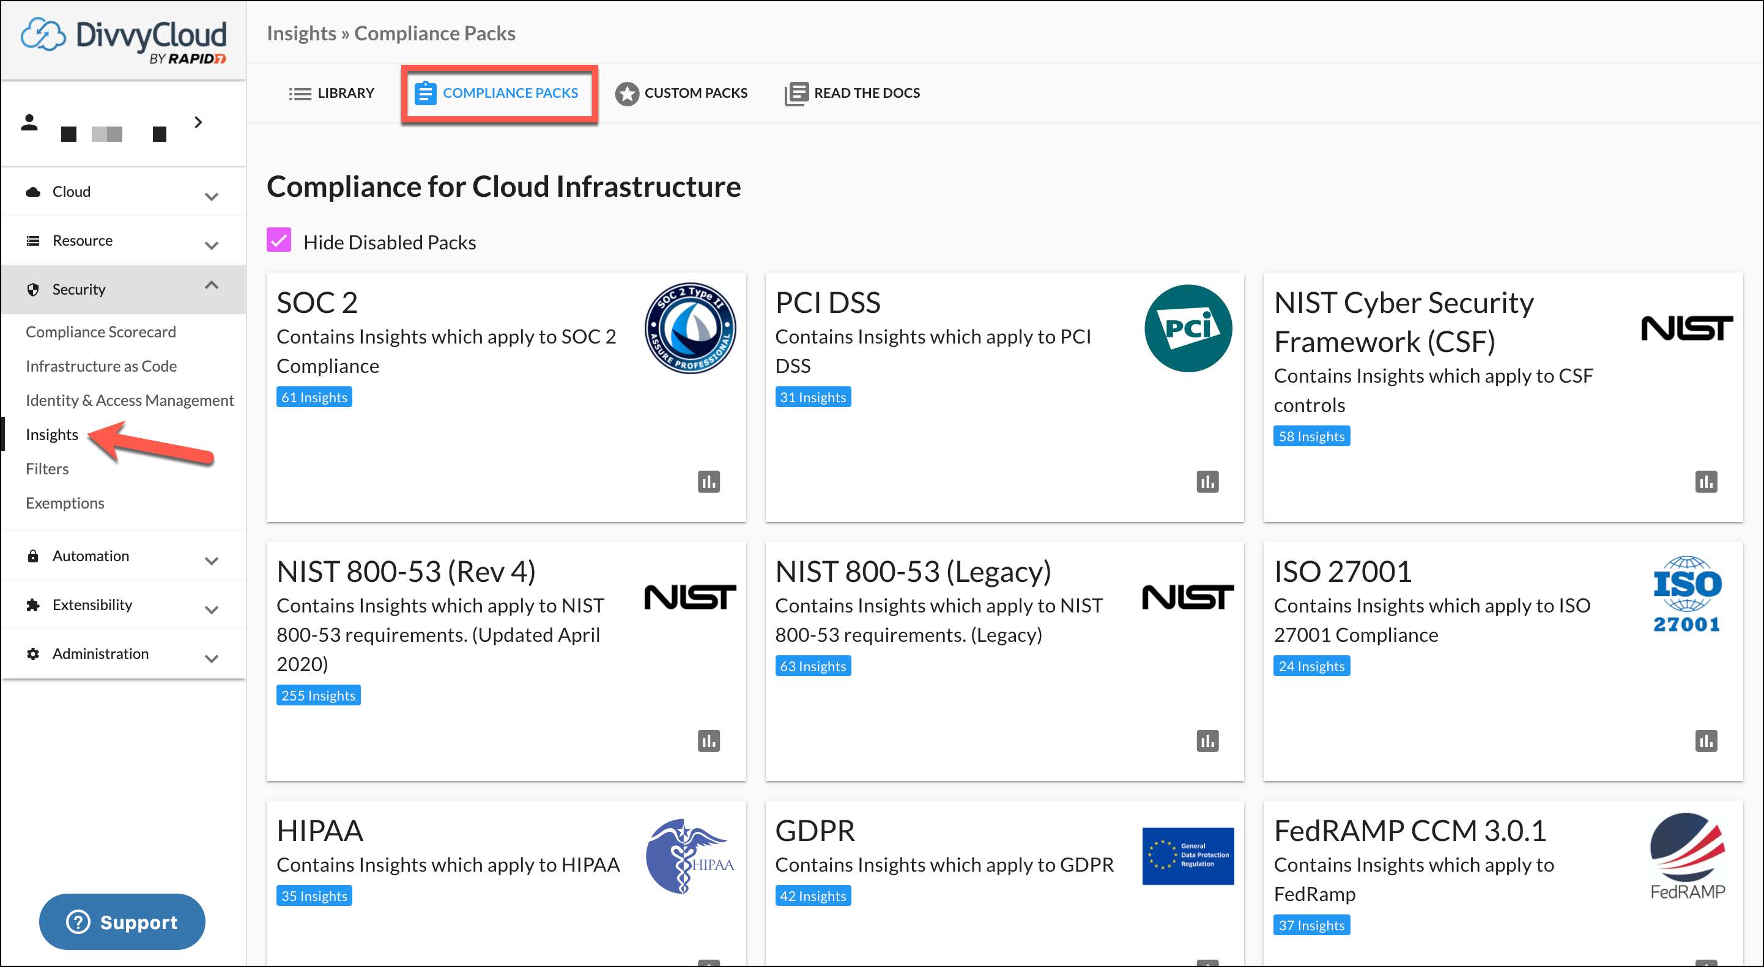
Task: Open the SOC 2 pack title
Action: tap(317, 303)
